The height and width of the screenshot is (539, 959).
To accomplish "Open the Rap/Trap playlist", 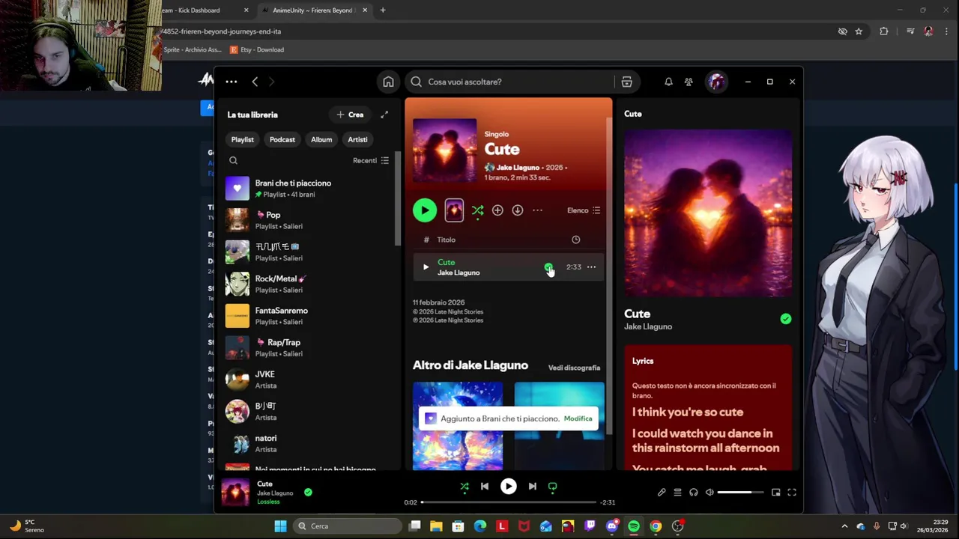I will (x=309, y=347).
